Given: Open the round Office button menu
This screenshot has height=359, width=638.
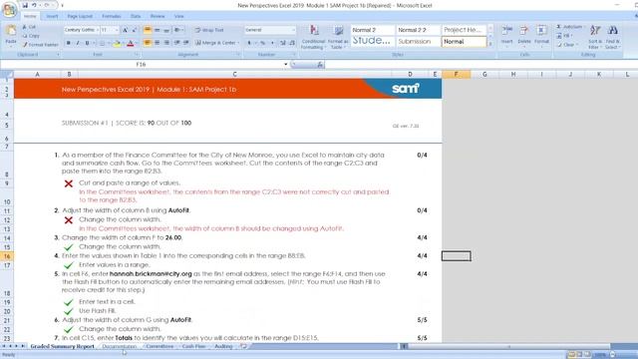Looking at the screenshot, I should pyautogui.click(x=9, y=10).
